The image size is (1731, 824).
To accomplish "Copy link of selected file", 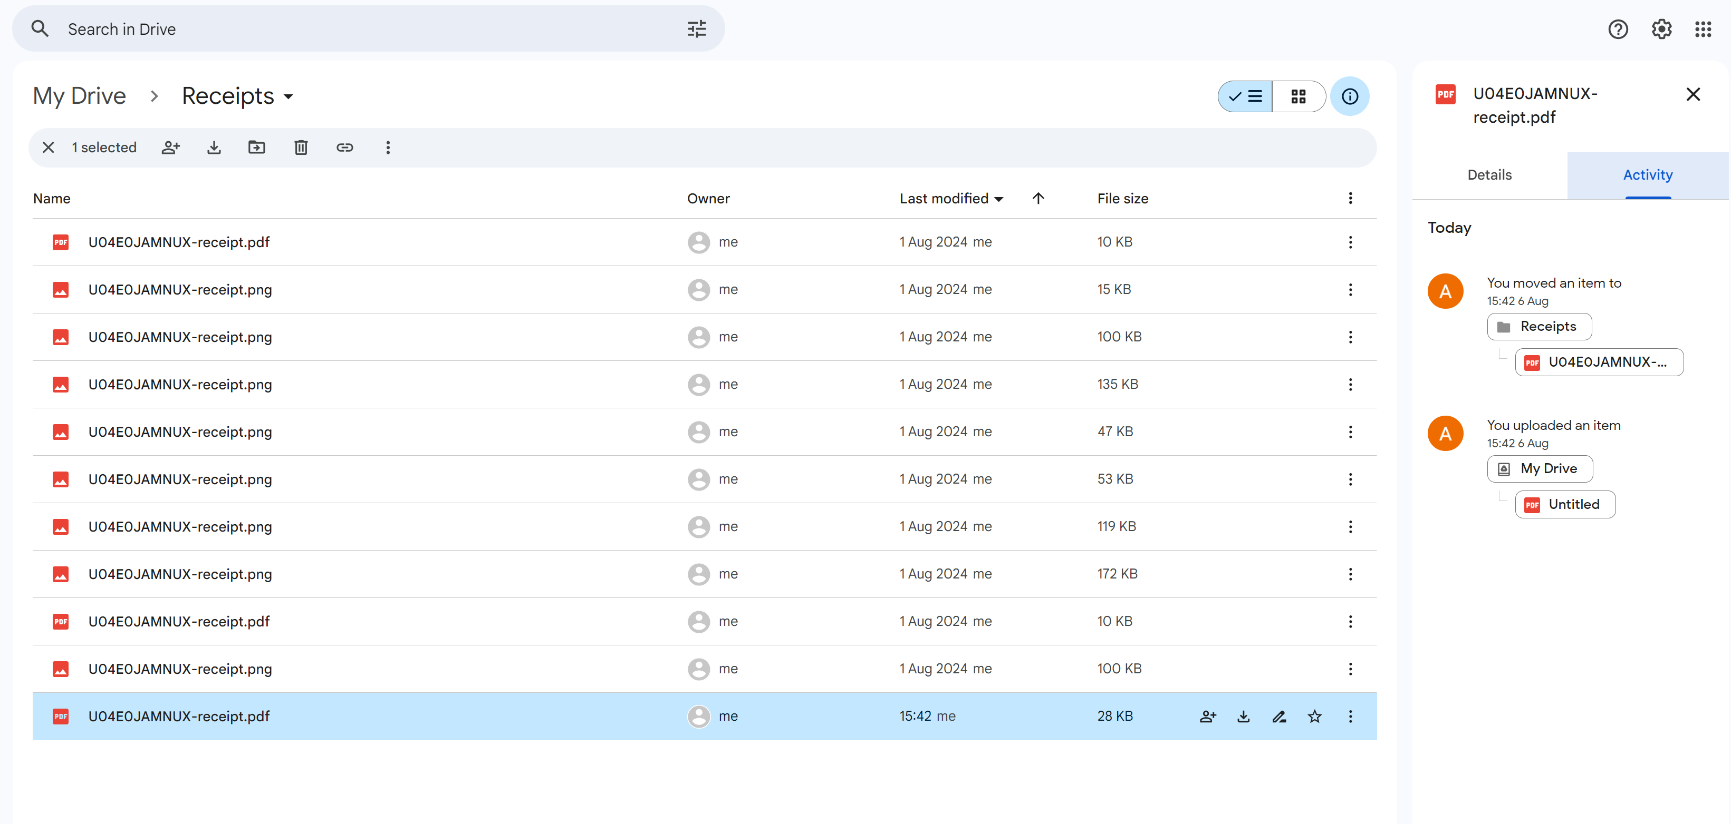I will (x=345, y=148).
